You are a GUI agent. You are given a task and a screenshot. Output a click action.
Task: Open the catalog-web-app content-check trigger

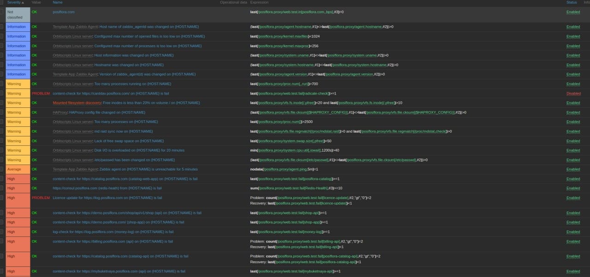(x=125, y=179)
